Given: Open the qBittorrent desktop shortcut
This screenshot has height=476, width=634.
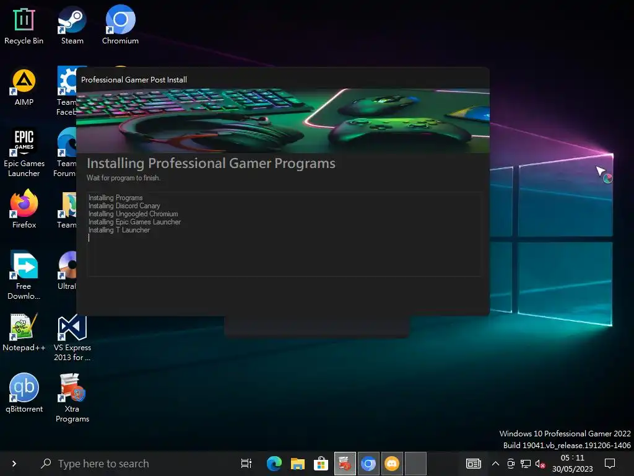Looking at the screenshot, I should click(x=24, y=394).
